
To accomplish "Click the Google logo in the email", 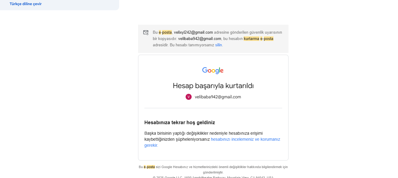I will (x=213, y=71).
